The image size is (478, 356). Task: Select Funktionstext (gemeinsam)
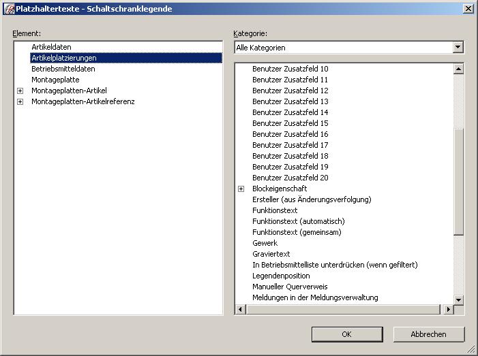[297, 233]
